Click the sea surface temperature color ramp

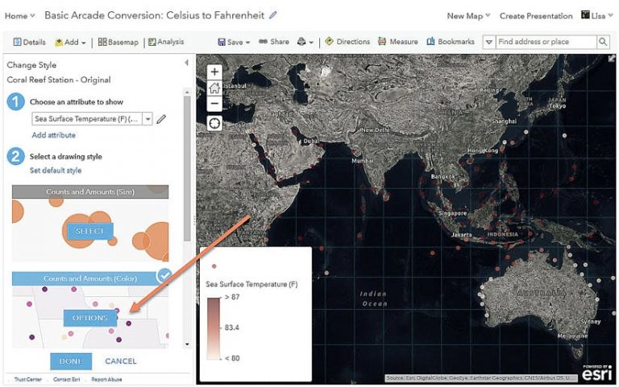tap(213, 327)
